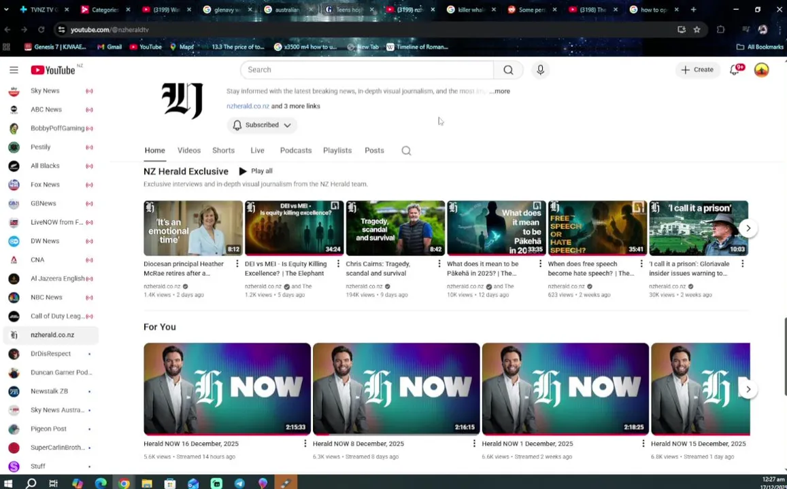The image size is (787, 489).
Task: Open the account avatar menu
Action: [x=761, y=70]
